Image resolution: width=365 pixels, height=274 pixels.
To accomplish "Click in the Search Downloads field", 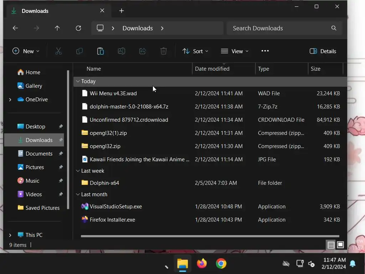I will click(x=284, y=28).
